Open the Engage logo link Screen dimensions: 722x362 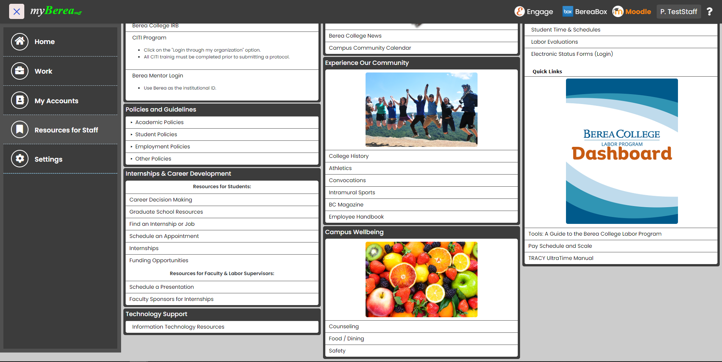tap(533, 12)
